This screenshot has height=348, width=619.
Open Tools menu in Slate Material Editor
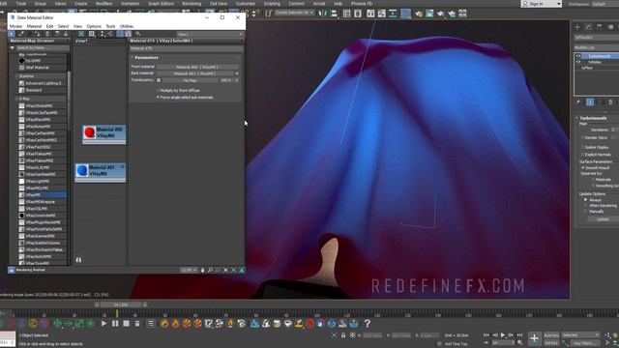tap(110, 26)
